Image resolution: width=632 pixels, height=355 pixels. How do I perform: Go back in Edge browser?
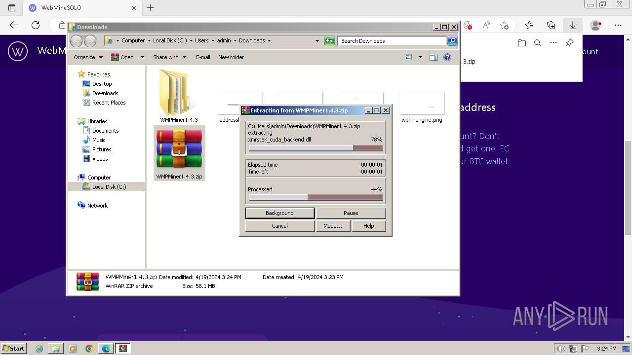14,25
